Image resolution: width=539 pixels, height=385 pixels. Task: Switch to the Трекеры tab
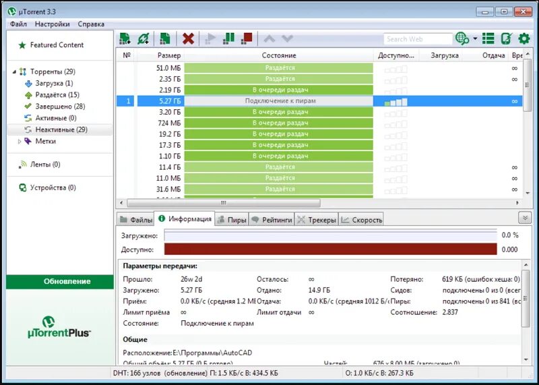[317, 220]
